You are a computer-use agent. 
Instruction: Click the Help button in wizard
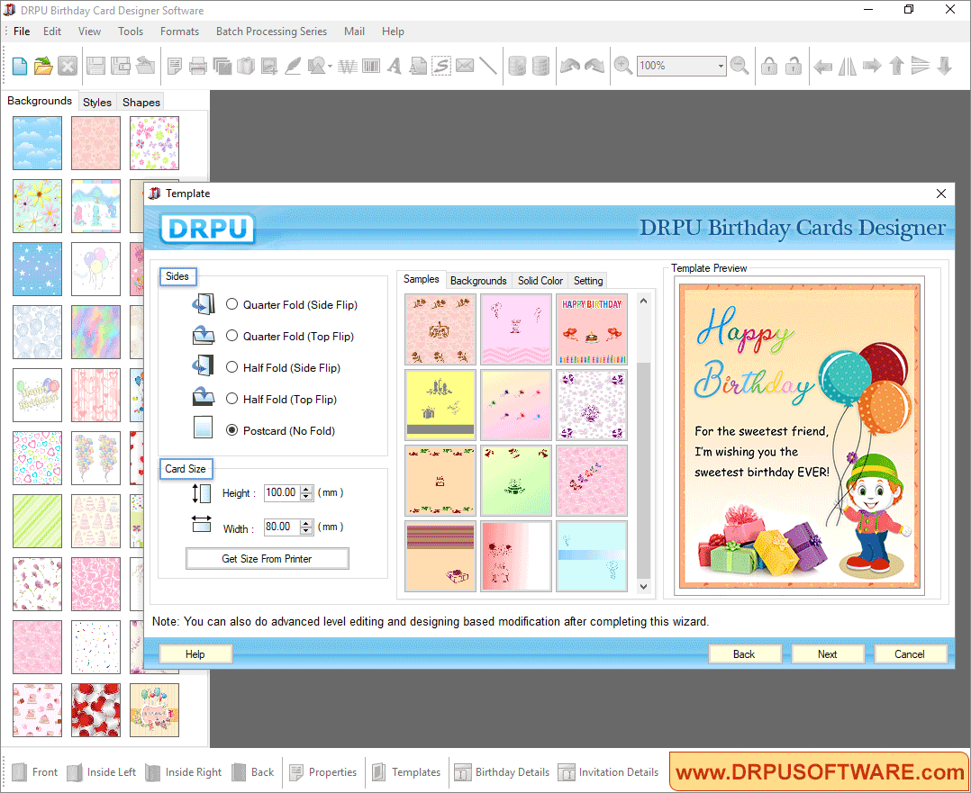point(195,653)
